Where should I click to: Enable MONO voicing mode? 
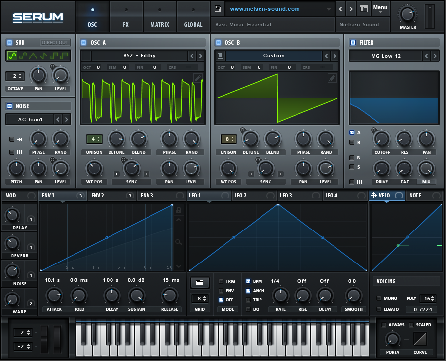pyautogui.click(x=378, y=298)
